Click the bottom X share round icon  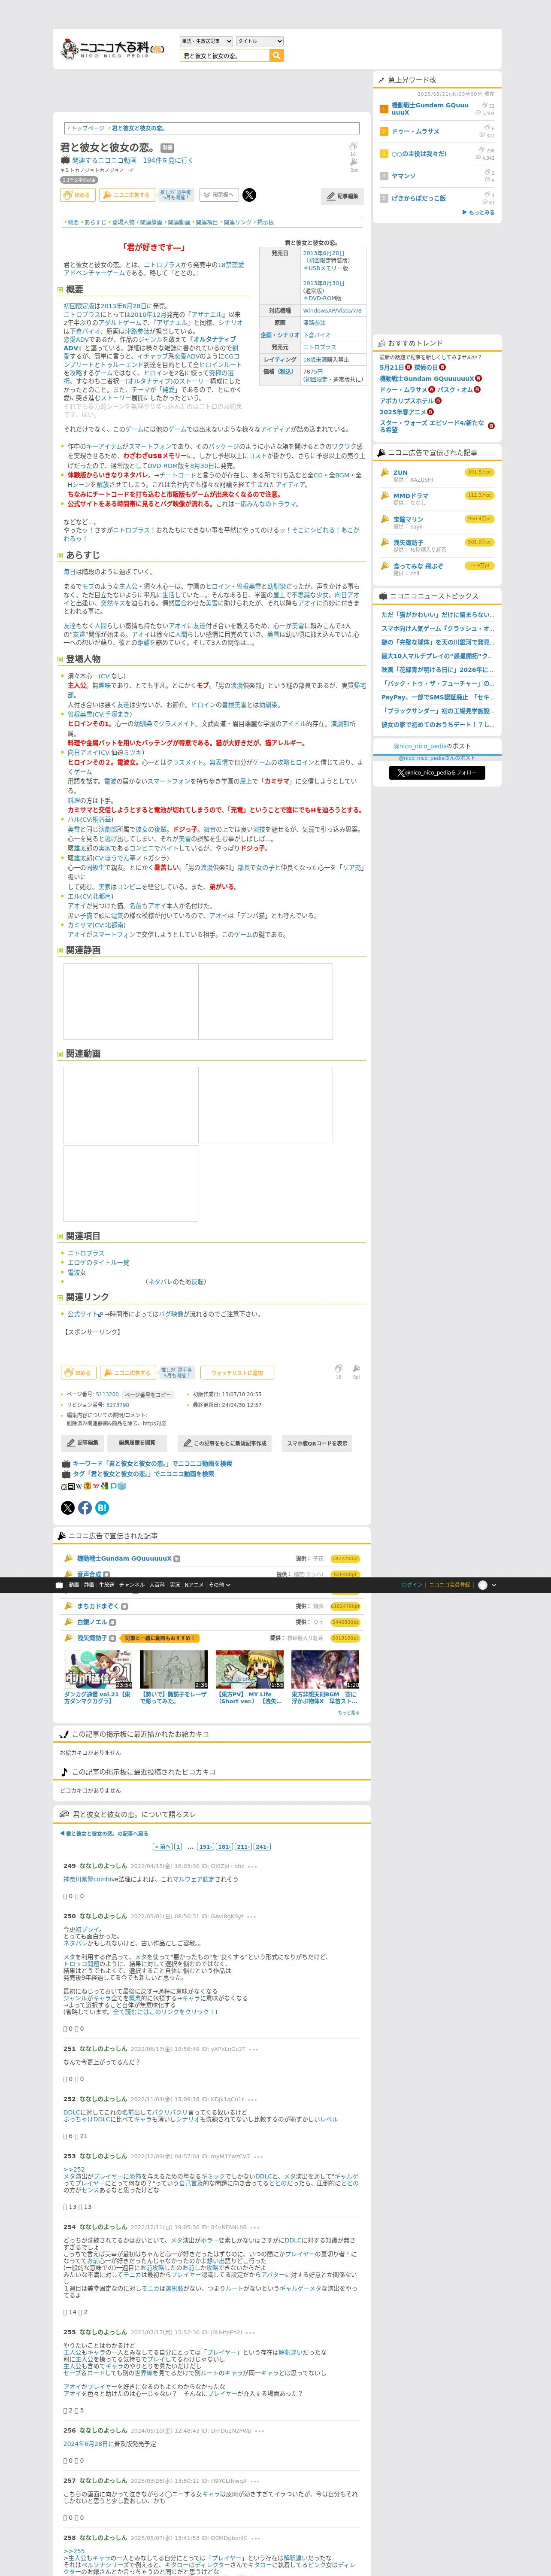[68, 1507]
